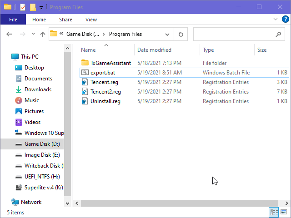Open the Share ribbon tab
The width and height of the screenshot is (291, 218).
point(65,20)
